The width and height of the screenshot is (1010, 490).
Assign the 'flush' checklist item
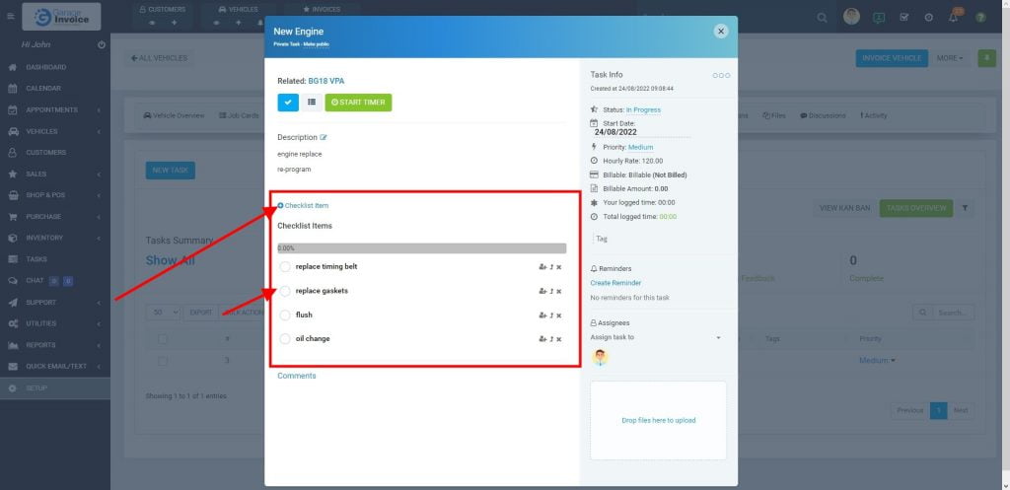tap(541, 315)
